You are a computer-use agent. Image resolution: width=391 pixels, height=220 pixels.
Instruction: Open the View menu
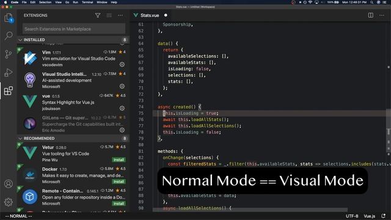59,2
